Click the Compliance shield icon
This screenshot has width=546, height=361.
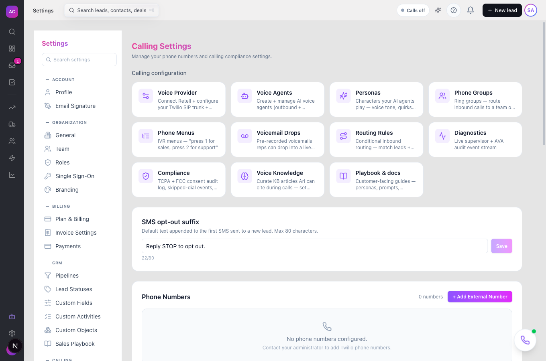[146, 176]
